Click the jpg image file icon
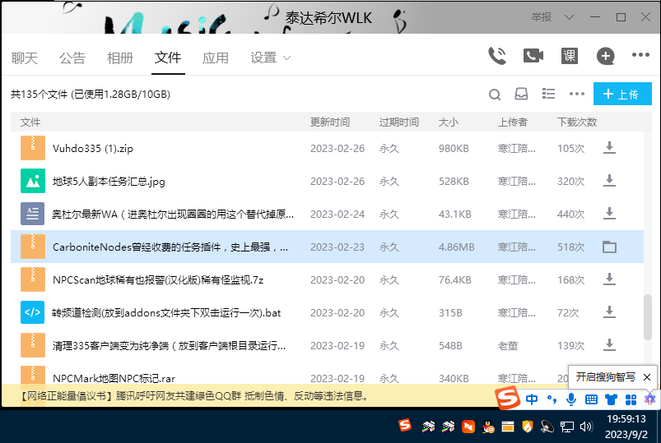Screen dimensions: 661x443 click(33, 181)
